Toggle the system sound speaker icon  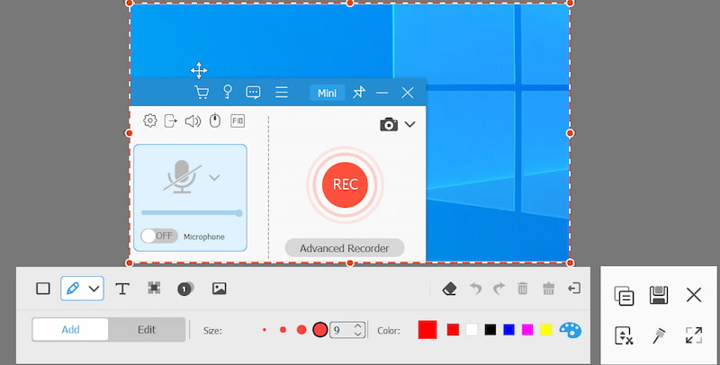(193, 120)
